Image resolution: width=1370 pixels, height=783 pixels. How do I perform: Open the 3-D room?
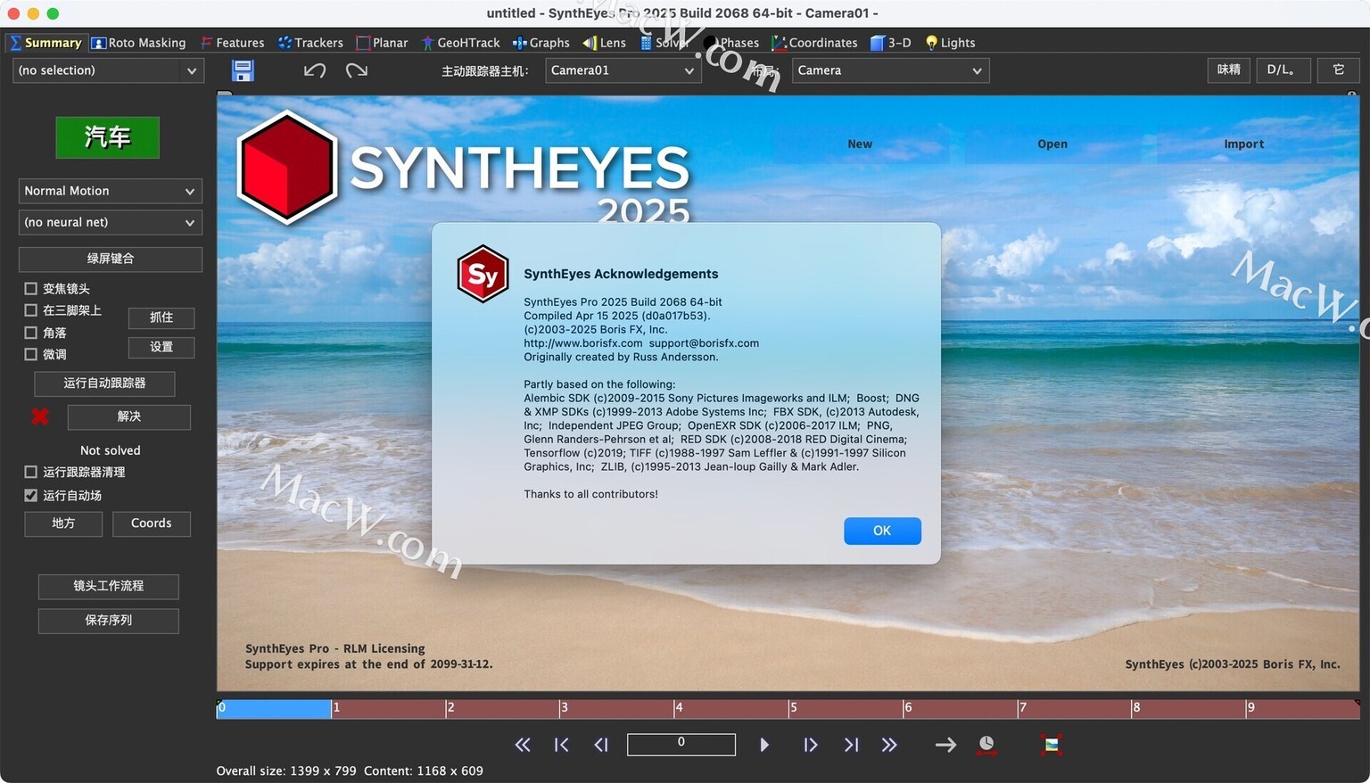[x=890, y=43]
